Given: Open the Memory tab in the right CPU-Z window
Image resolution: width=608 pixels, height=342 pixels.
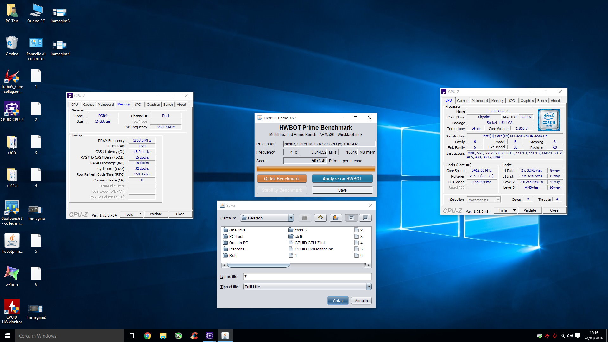Looking at the screenshot, I should click(497, 101).
